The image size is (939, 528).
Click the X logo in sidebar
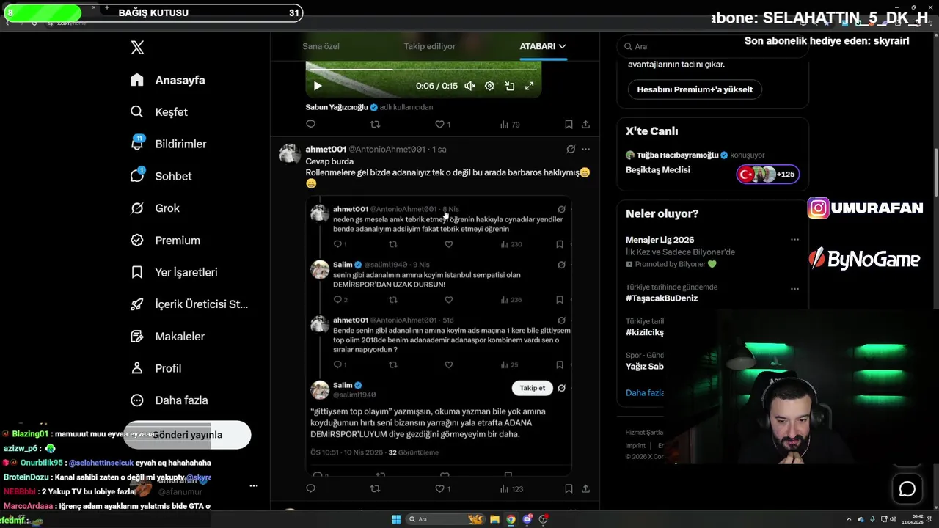pyautogui.click(x=137, y=48)
